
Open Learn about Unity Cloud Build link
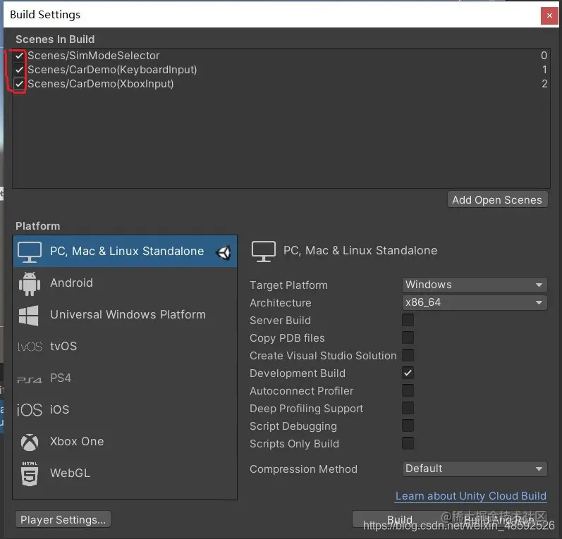point(470,496)
